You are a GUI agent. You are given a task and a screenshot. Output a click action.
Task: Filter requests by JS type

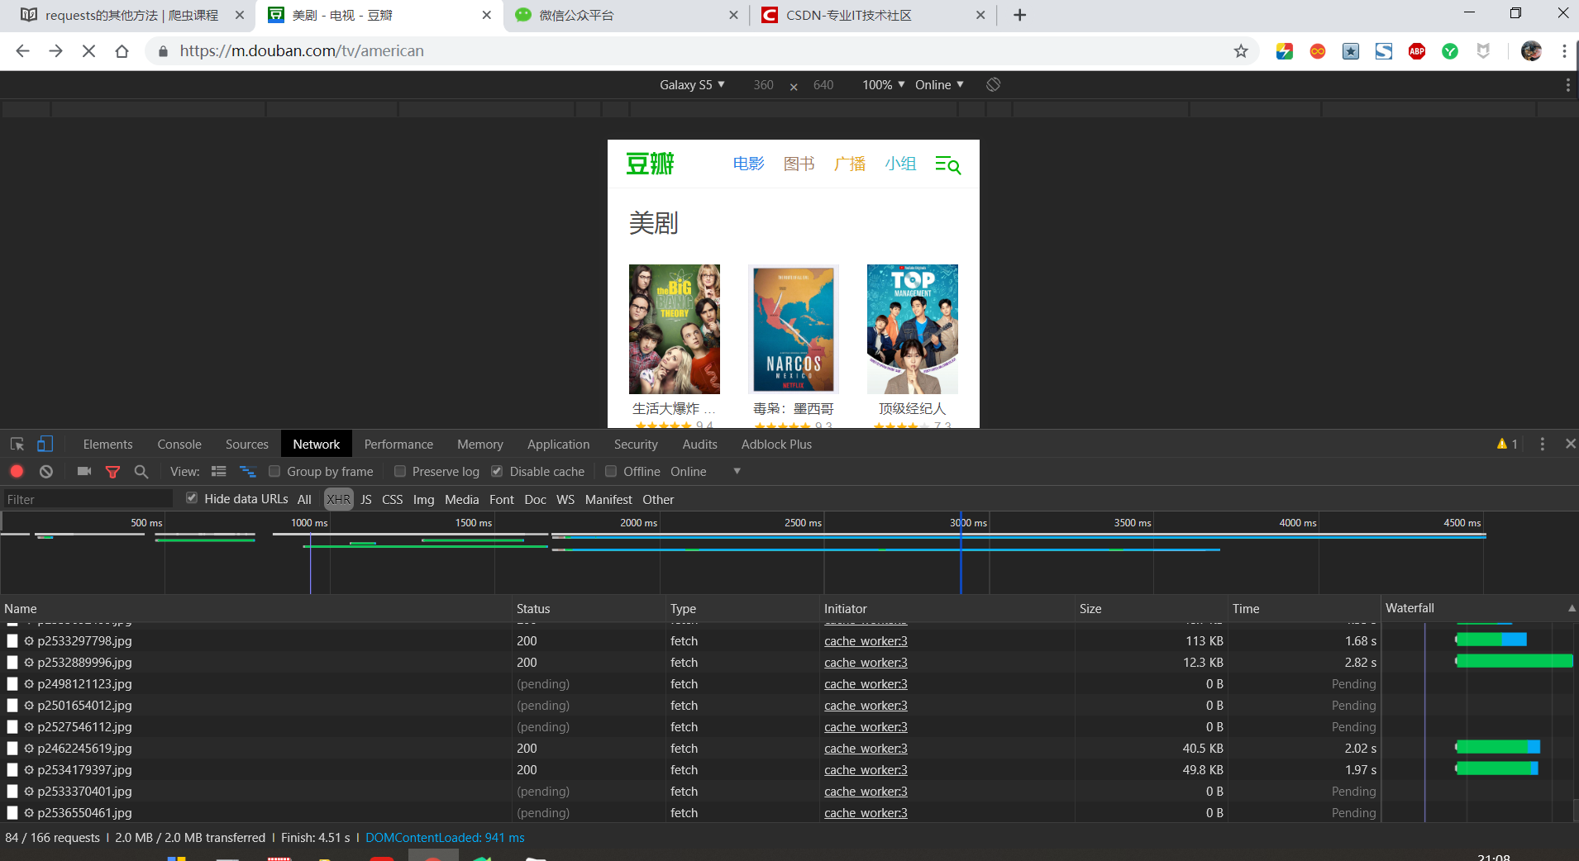pos(366,499)
